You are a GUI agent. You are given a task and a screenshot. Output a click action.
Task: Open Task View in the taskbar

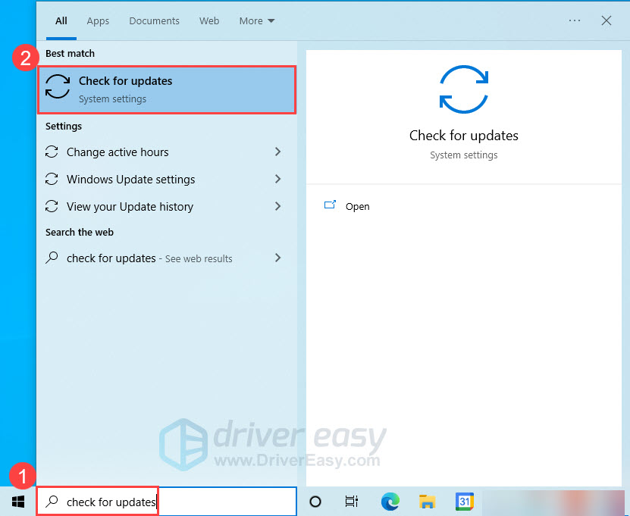click(x=352, y=502)
